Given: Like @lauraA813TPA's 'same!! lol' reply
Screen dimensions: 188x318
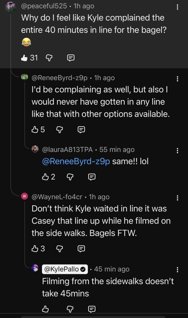Looking at the screenshot, I should point(46,177).
